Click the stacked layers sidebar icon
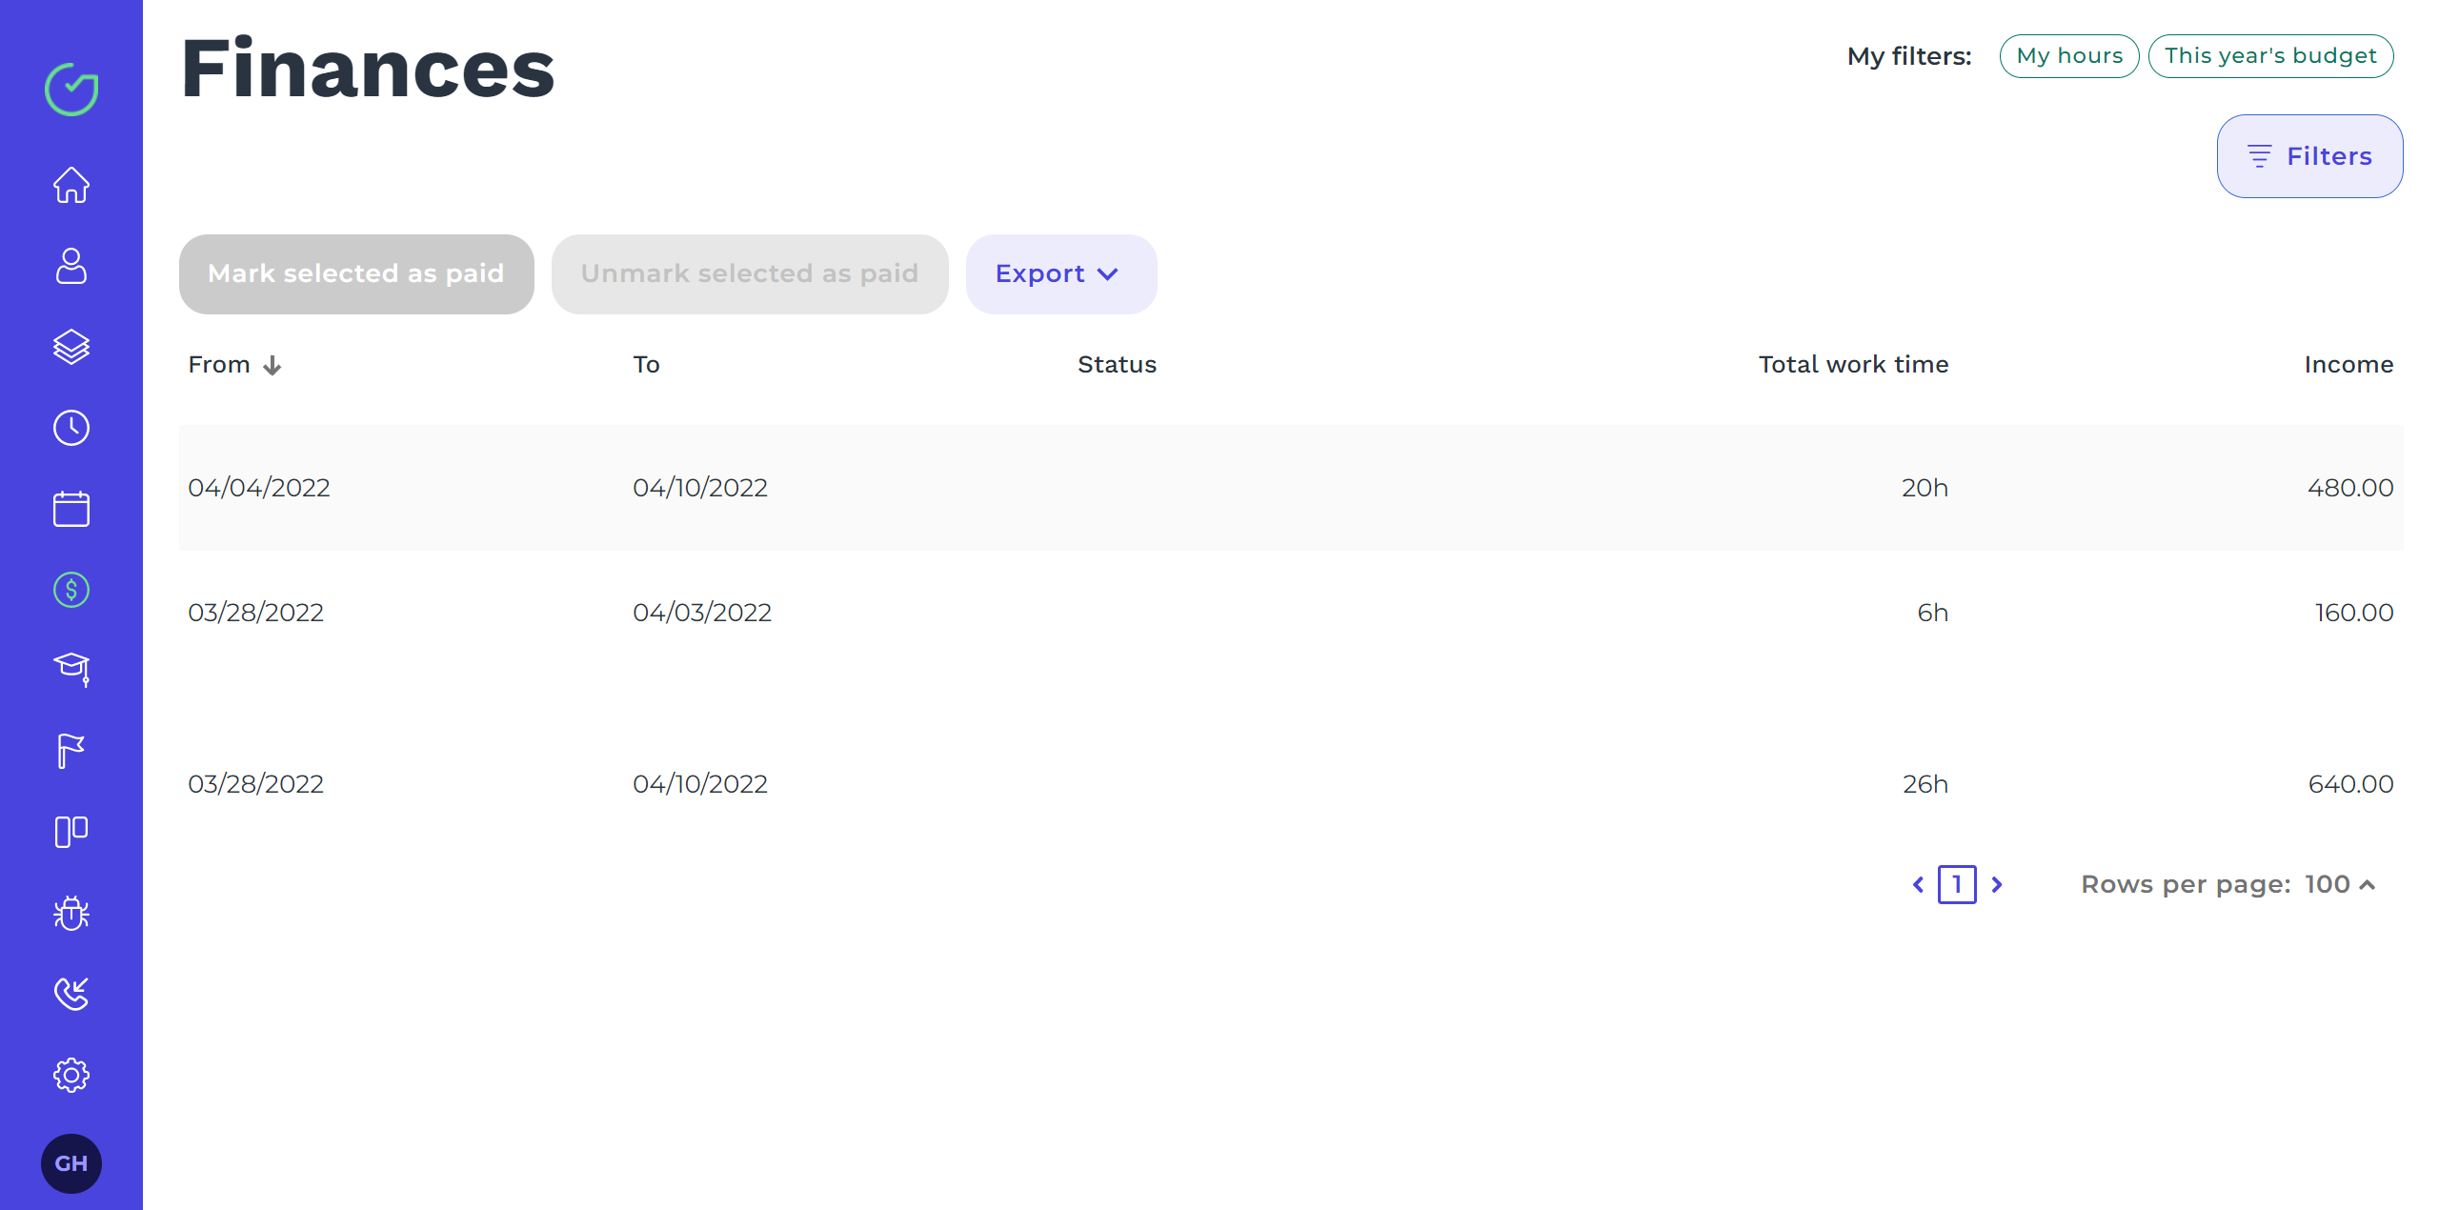 point(71,347)
